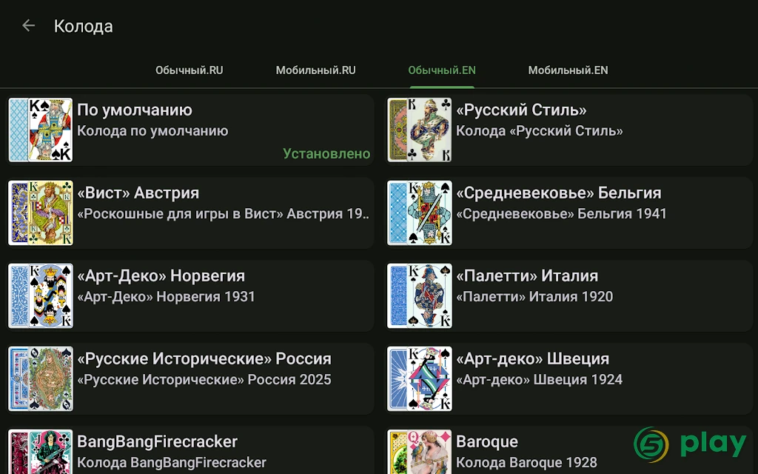Screen dimensions: 758x474
Task: Click the Baroque deck thumbnail
Action: pos(420,452)
